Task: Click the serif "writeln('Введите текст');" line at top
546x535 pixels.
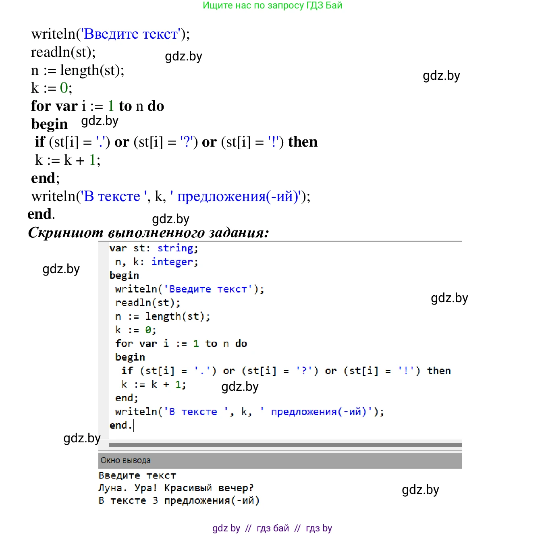Action: 110,34
